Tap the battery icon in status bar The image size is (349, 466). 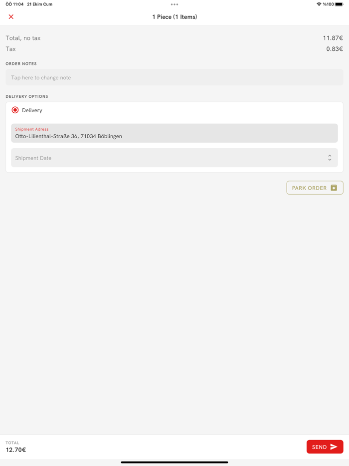point(339,4)
